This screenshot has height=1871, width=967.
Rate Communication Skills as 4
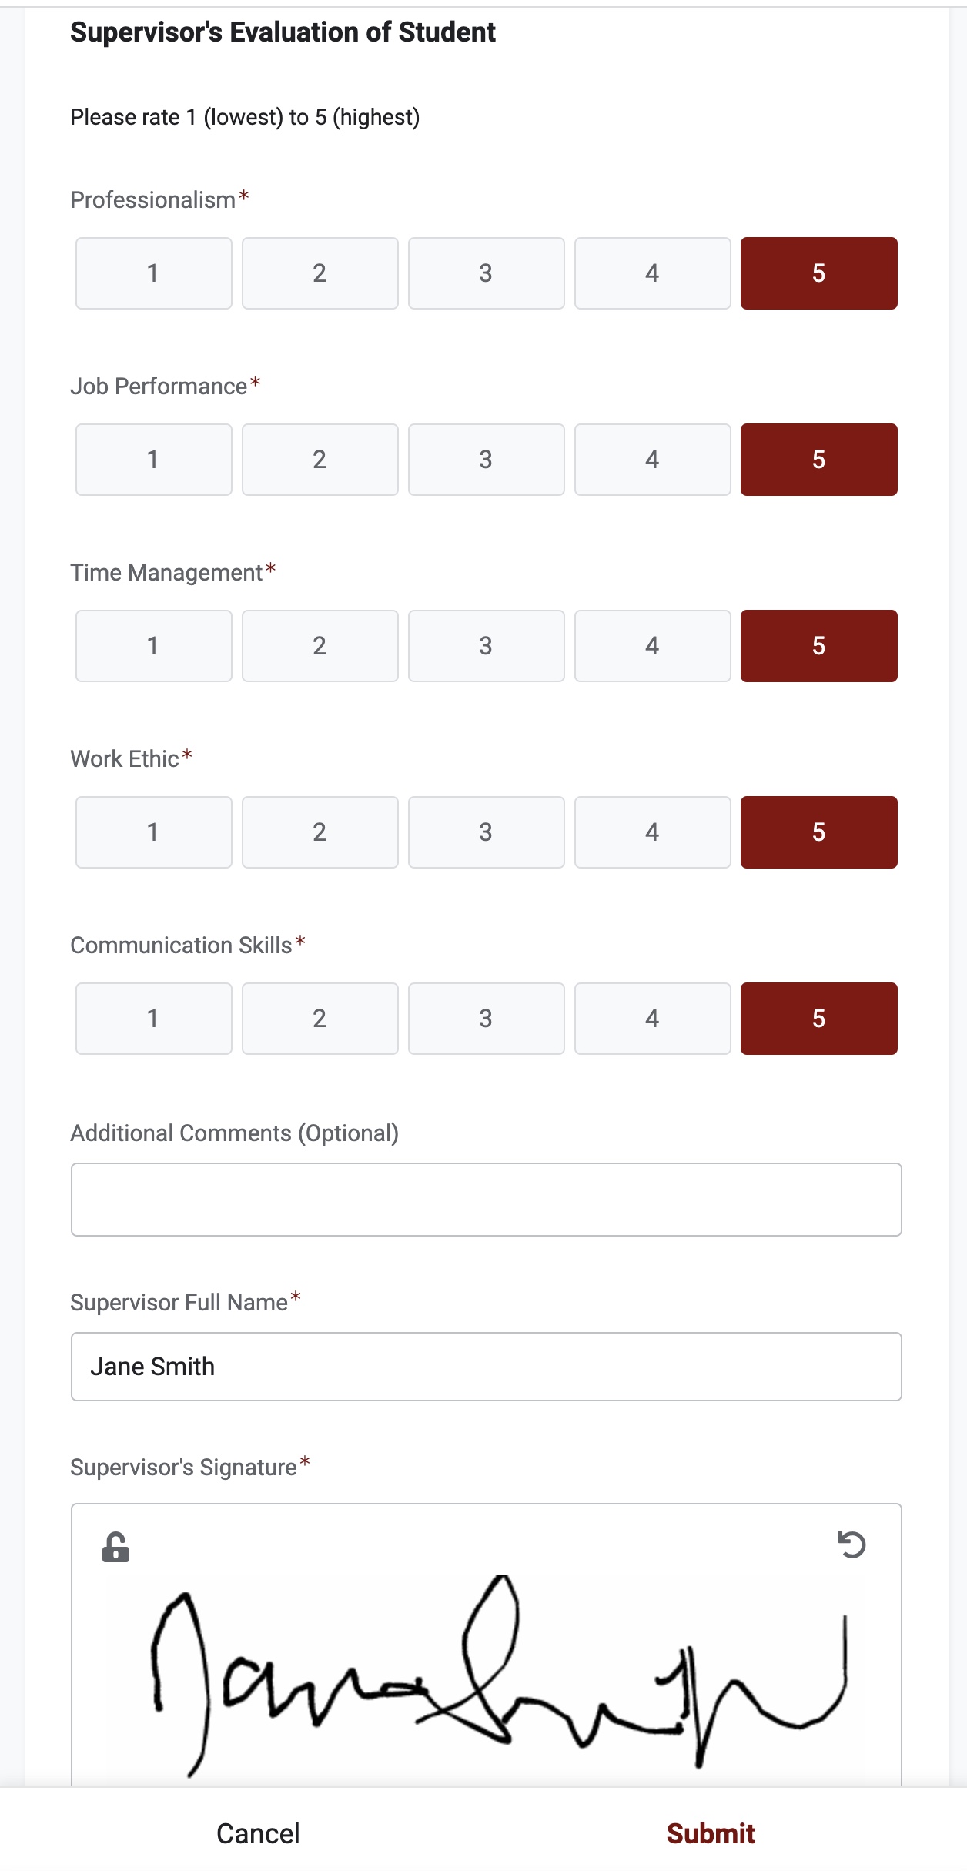pyautogui.click(x=652, y=1019)
